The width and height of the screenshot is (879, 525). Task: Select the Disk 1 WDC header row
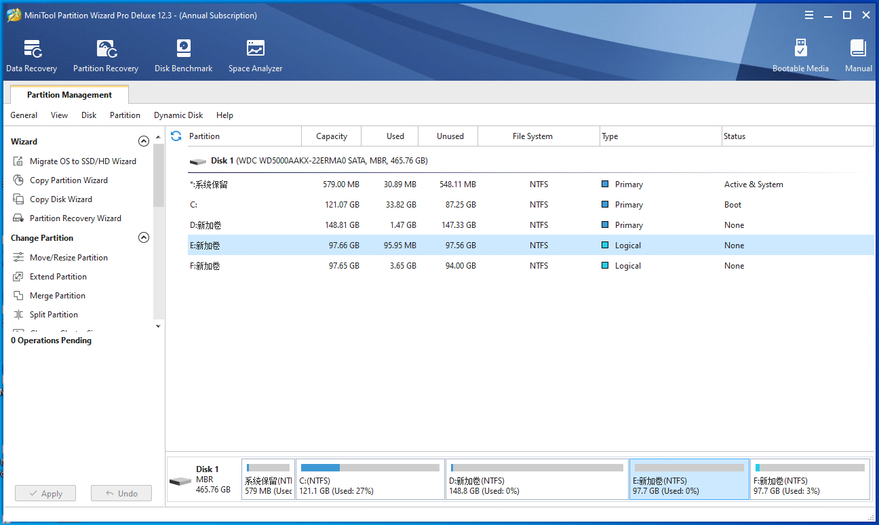[530, 161]
